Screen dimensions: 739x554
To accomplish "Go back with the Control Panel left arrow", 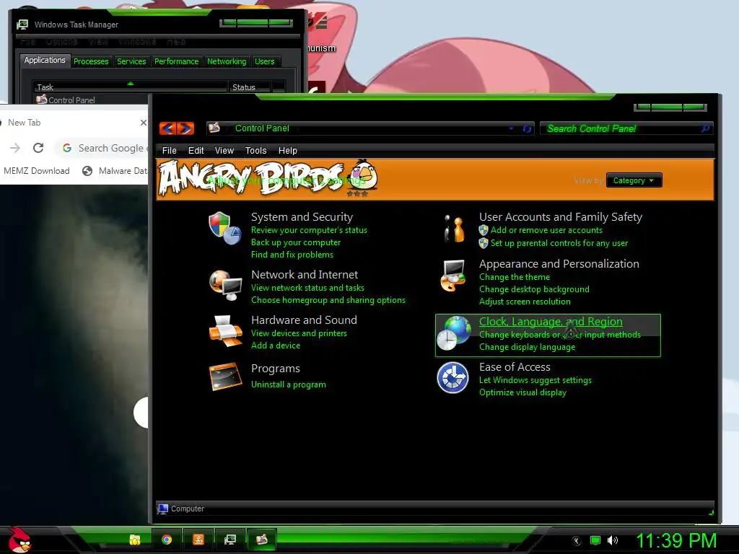I will point(168,128).
